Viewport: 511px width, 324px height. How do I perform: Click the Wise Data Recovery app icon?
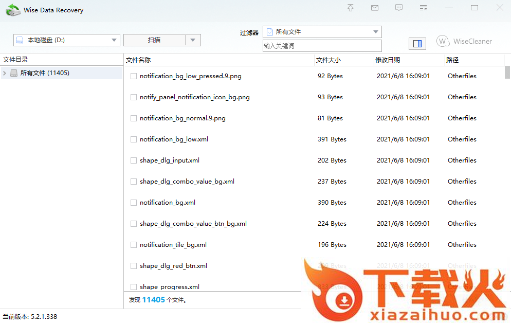click(x=13, y=10)
